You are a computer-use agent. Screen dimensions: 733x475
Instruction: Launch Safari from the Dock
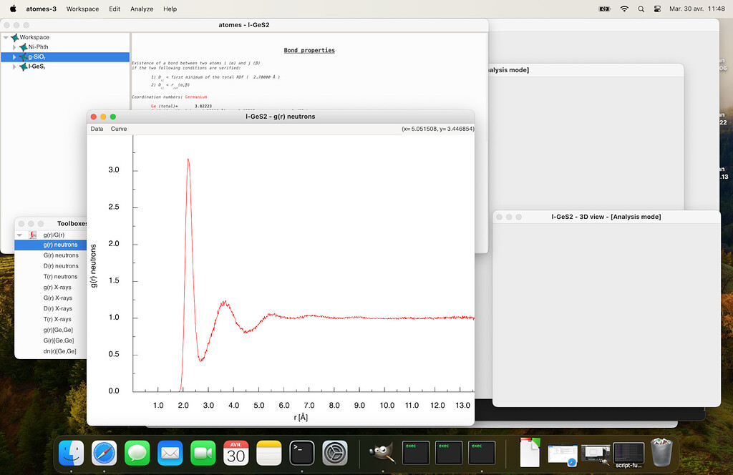104,453
